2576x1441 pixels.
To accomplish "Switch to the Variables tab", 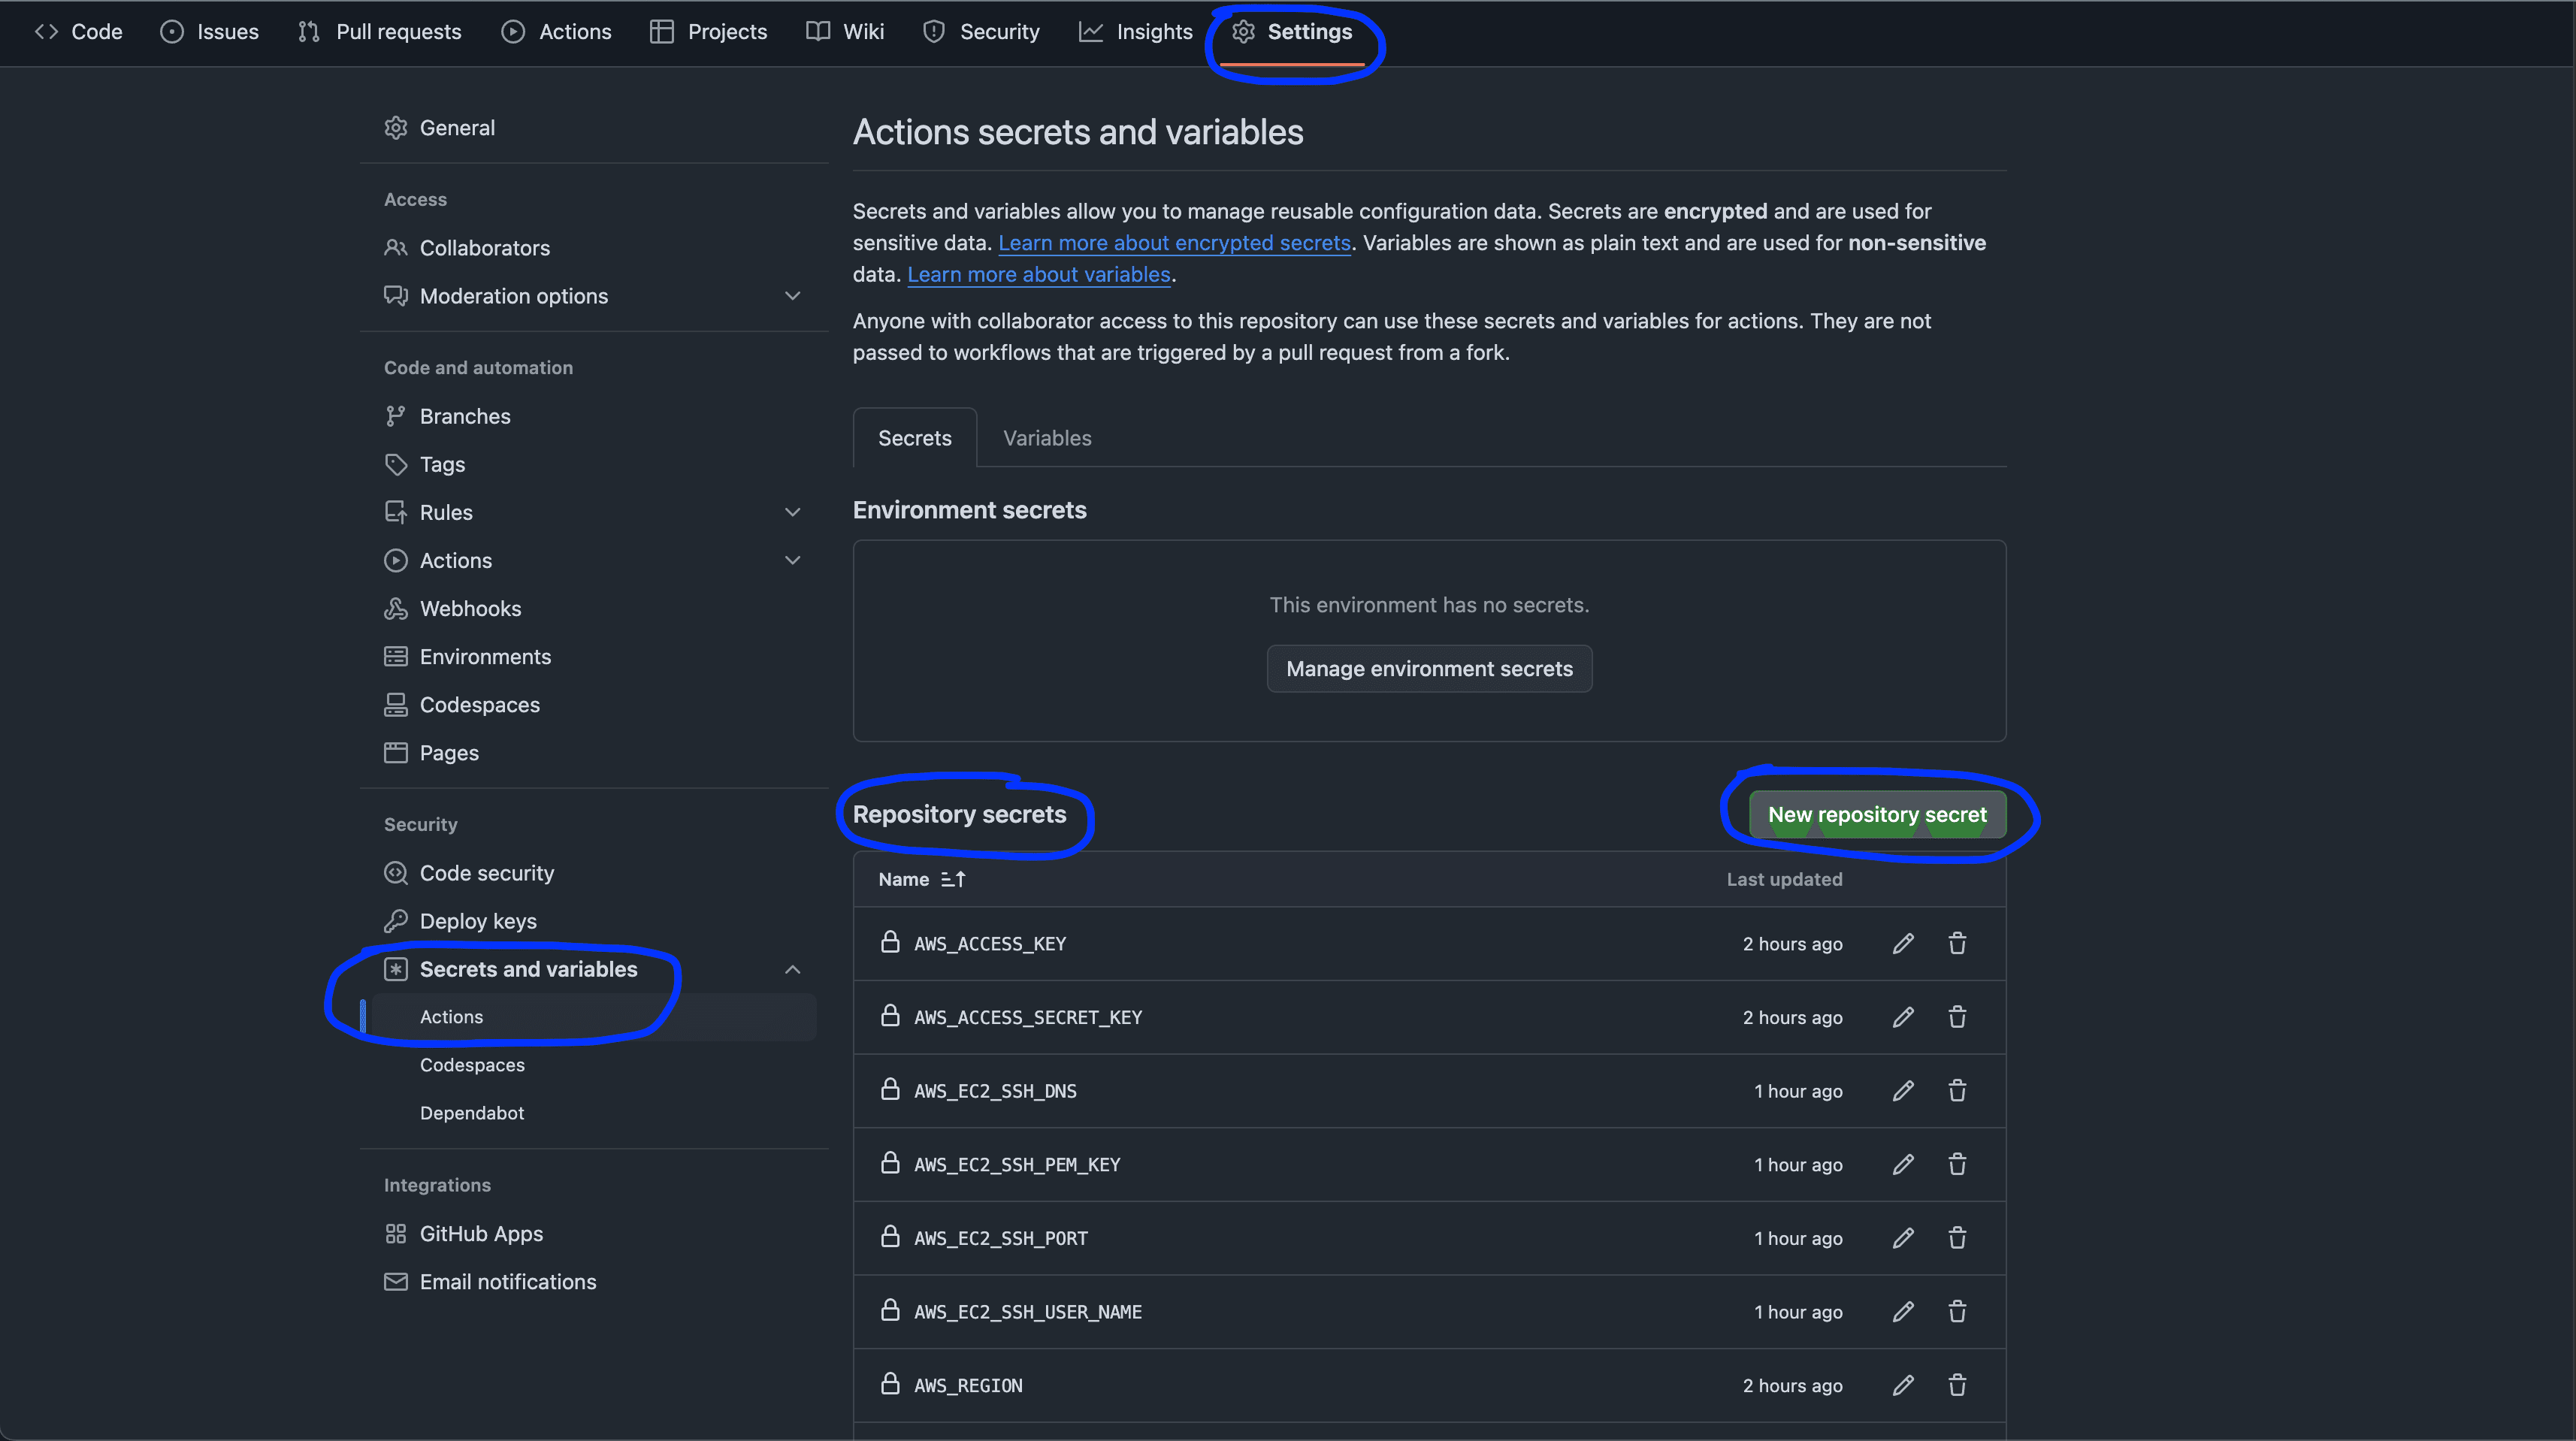I will (1047, 438).
